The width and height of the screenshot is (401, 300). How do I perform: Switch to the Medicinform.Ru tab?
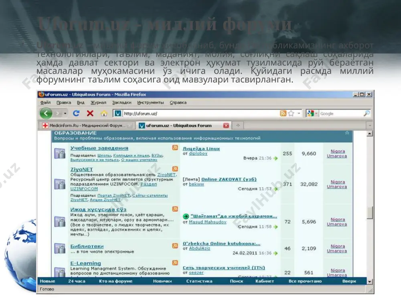point(87,126)
